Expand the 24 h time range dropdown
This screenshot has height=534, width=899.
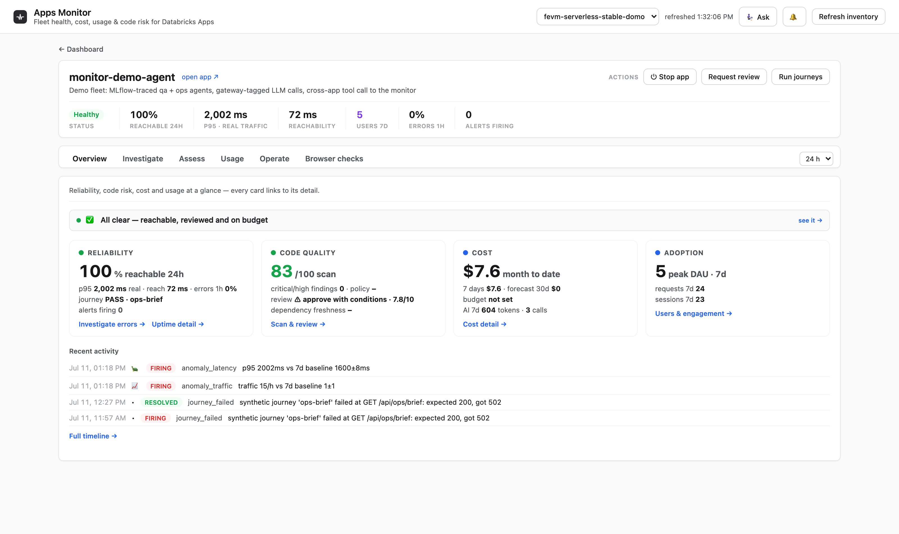pyautogui.click(x=816, y=159)
